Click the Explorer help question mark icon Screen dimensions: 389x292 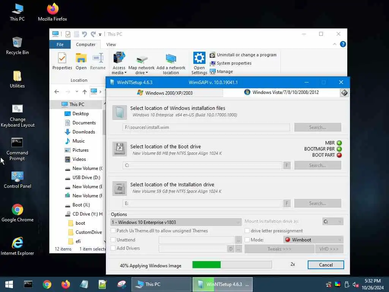(x=343, y=44)
